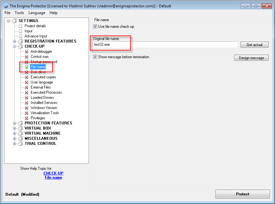Select the User language tree item
Viewport: 275px width, 204px height.
[42, 82]
